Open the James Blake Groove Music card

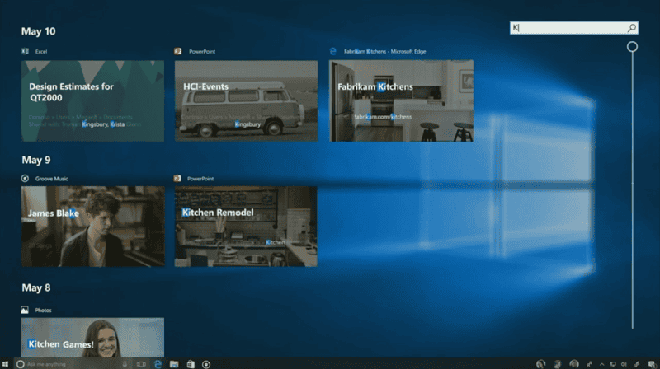coord(92,227)
